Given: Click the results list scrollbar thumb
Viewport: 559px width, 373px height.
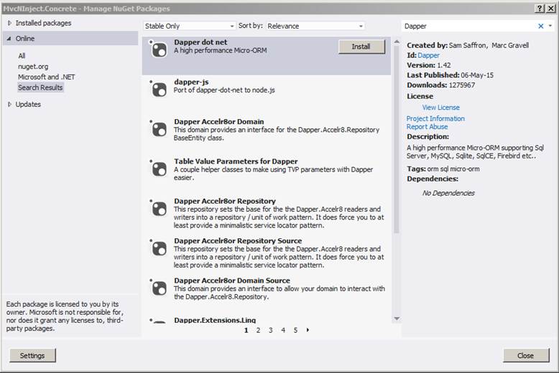Looking at the screenshot, I should point(397,139).
